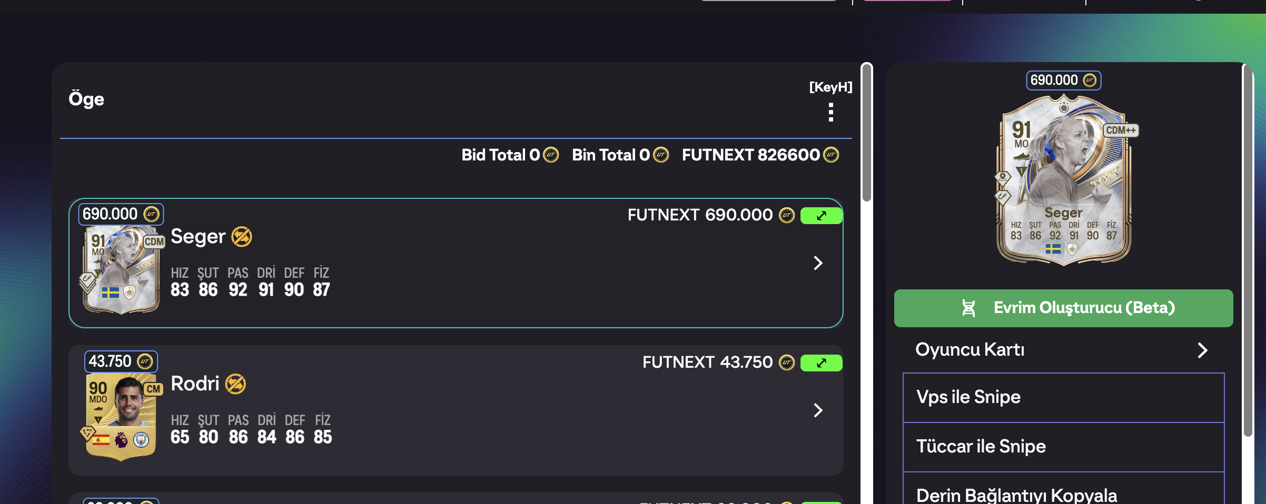Click untradeable icon next to Seger name

242,237
